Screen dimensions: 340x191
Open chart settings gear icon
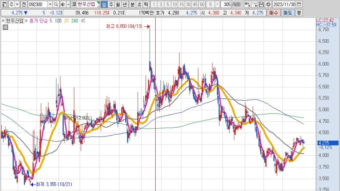click(x=268, y=4)
